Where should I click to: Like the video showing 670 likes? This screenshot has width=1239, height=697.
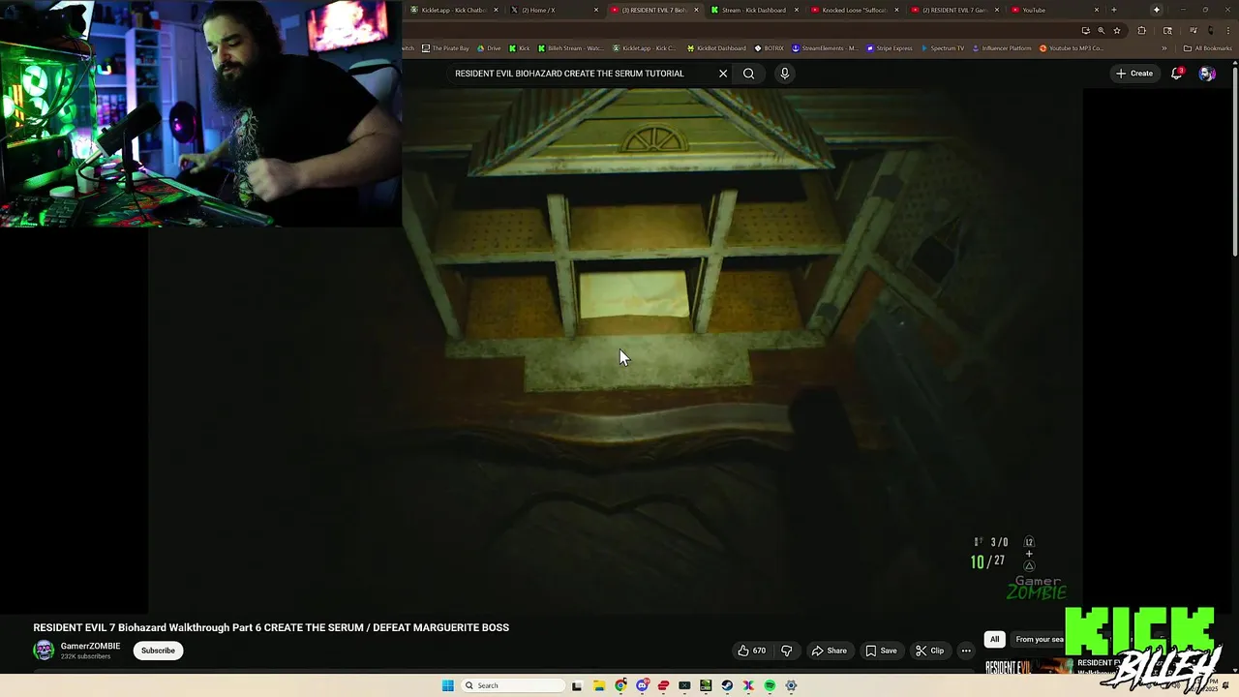(752, 651)
